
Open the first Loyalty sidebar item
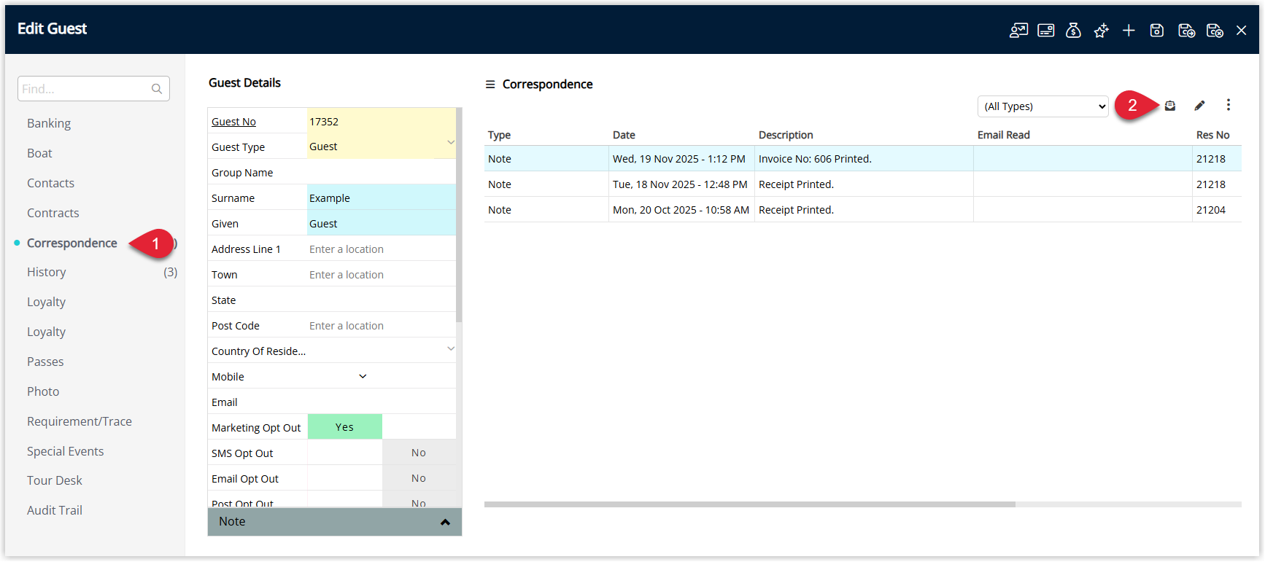pyautogui.click(x=46, y=302)
